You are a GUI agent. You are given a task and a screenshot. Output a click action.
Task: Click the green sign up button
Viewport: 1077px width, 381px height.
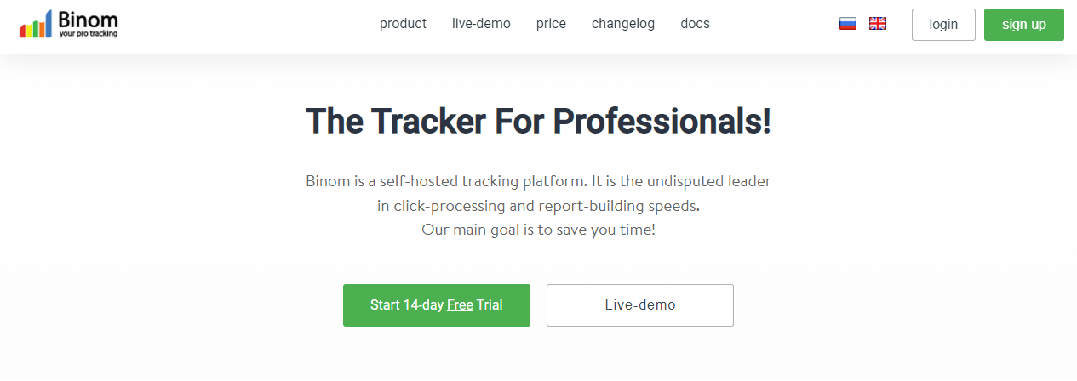(x=1024, y=25)
